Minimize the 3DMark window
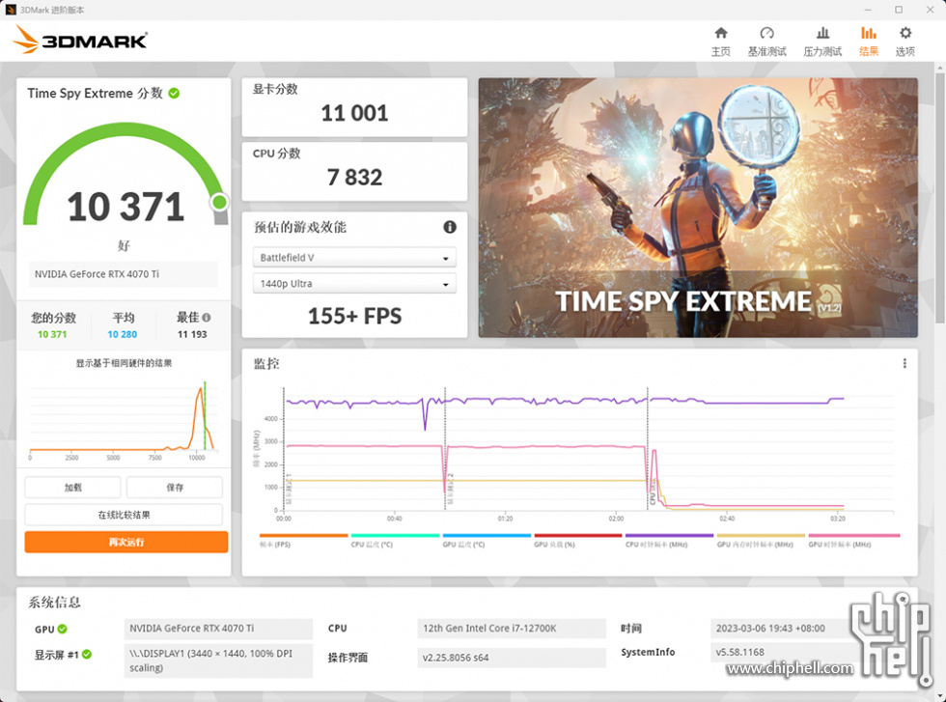 tap(868, 10)
